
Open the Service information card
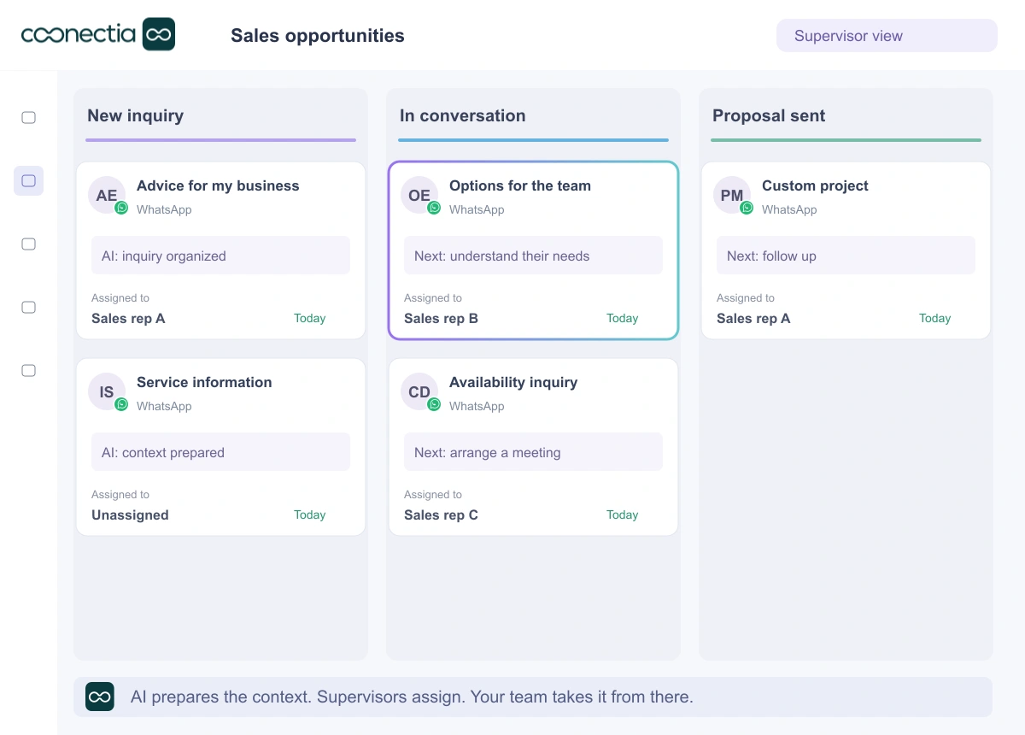(x=220, y=447)
